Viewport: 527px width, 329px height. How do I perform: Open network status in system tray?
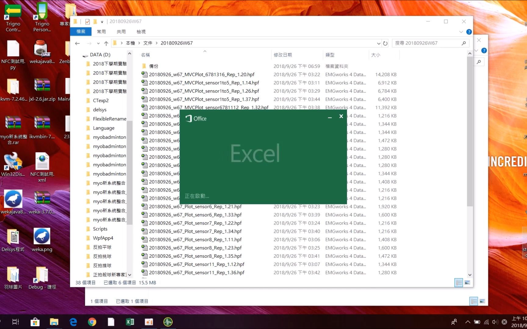486,322
